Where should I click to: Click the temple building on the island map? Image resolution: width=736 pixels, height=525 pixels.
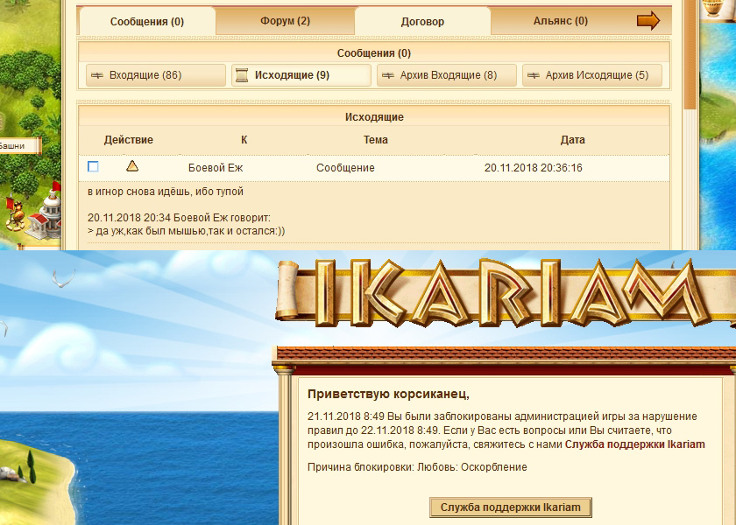pyautogui.click(x=46, y=214)
